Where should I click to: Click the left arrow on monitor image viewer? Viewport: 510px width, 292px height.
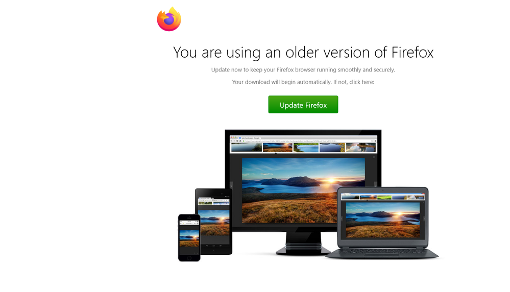232,185
